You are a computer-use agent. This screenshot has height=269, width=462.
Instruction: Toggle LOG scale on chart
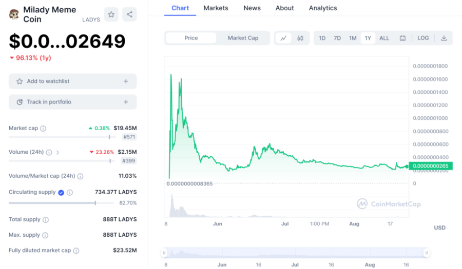(423, 38)
